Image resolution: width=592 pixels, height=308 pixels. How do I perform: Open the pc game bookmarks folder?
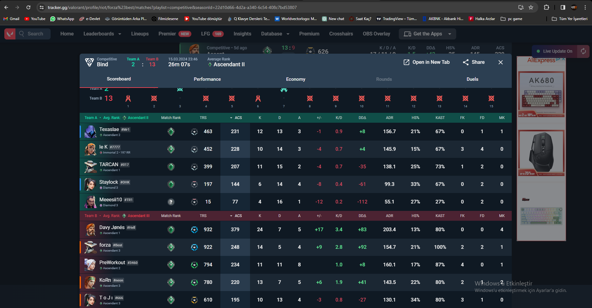[511, 19]
